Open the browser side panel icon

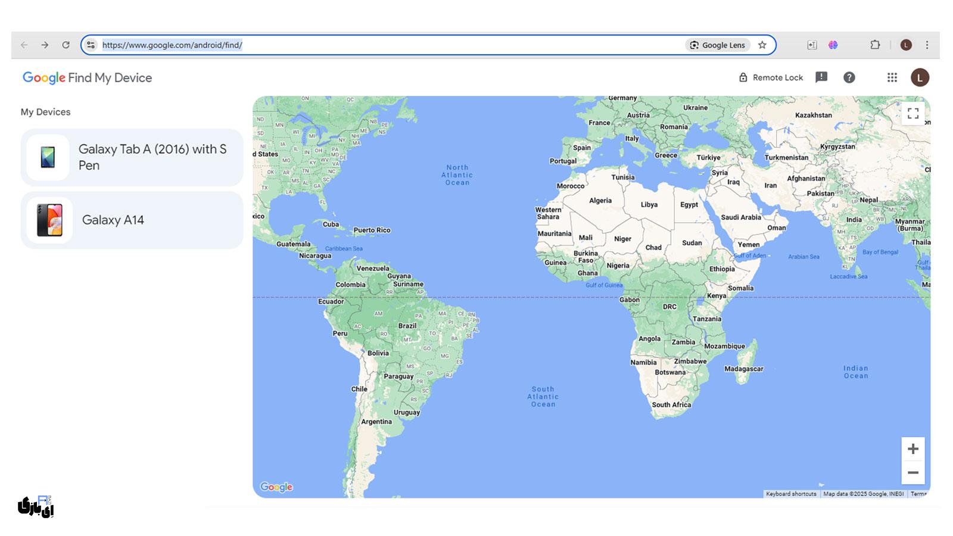[x=812, y=45]
